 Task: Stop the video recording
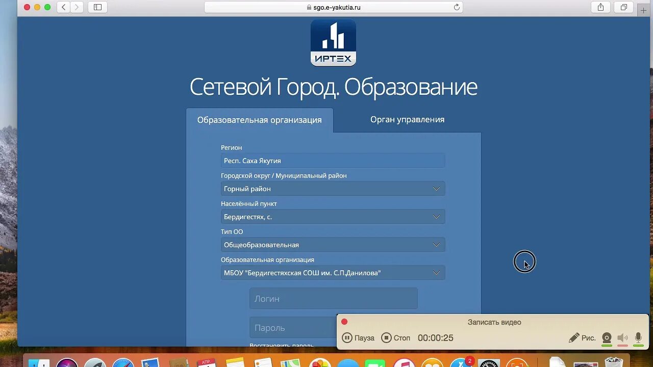(x=396, y=338)
